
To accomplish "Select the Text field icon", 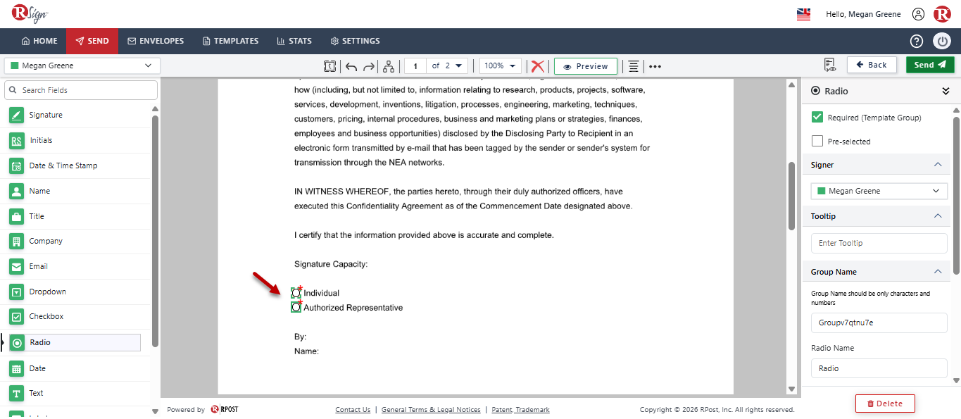I will point(17,393).
